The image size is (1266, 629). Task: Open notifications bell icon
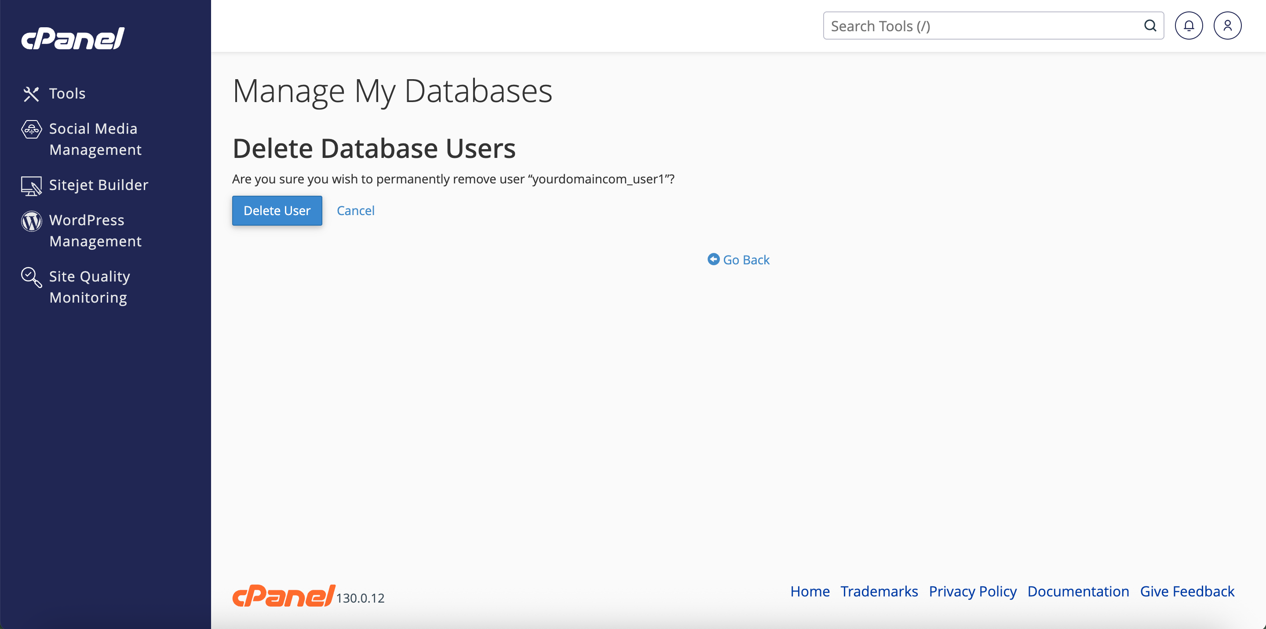[x=1188, y=26]
